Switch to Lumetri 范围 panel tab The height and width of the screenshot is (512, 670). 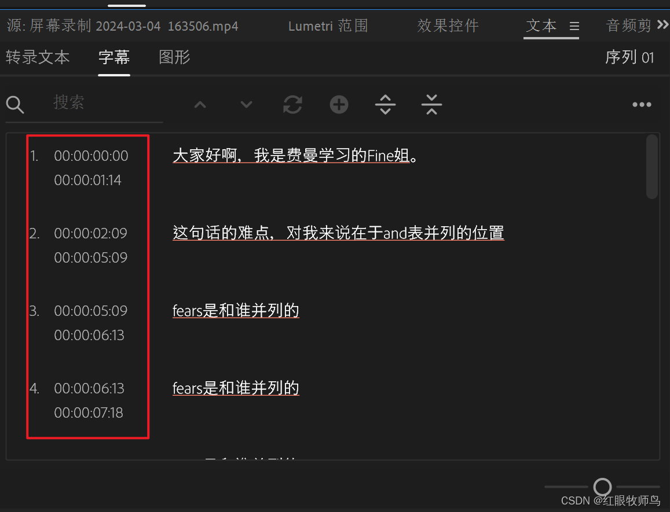(x=328, y=25)
